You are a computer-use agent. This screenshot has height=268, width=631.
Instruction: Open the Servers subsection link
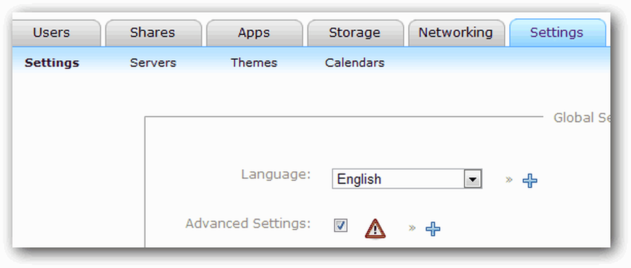153,63
